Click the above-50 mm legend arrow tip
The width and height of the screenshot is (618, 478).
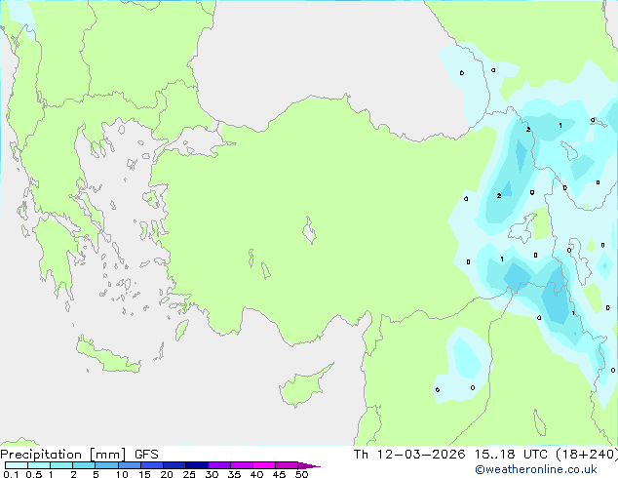pyautogui.click(x=309, y=465)
